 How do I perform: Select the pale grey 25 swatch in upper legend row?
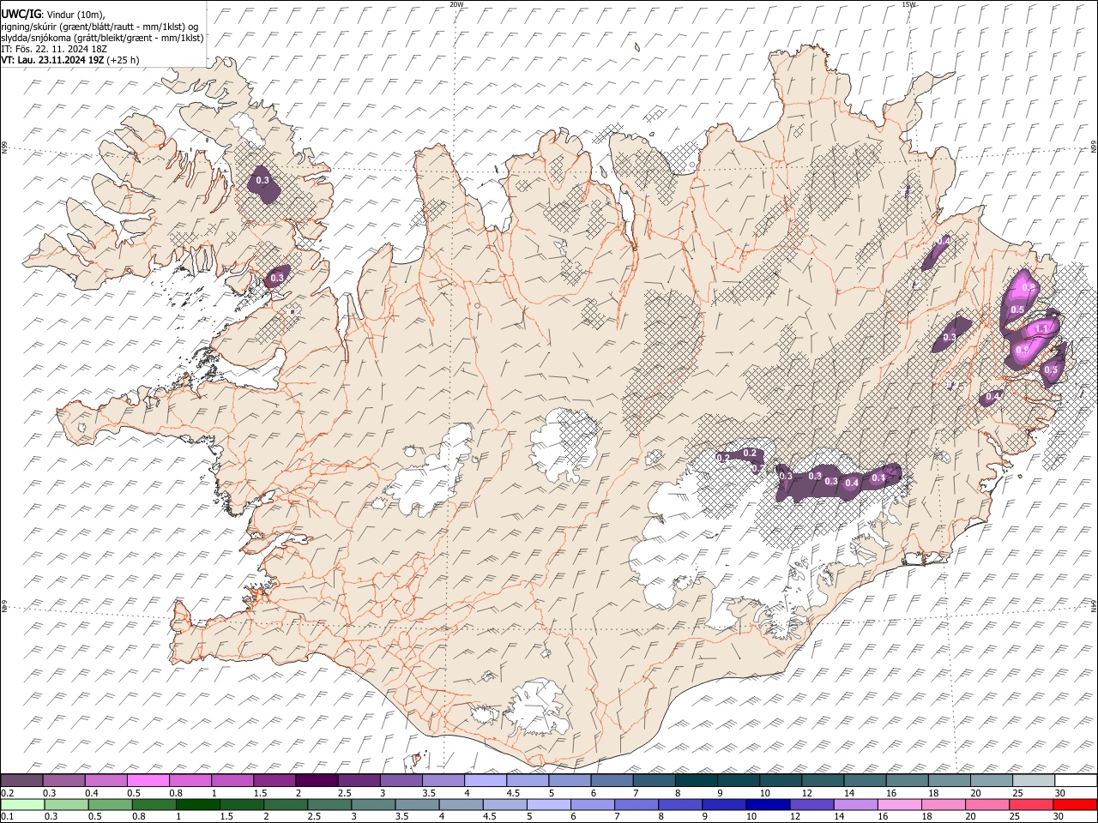click(x=1033, y=780)
